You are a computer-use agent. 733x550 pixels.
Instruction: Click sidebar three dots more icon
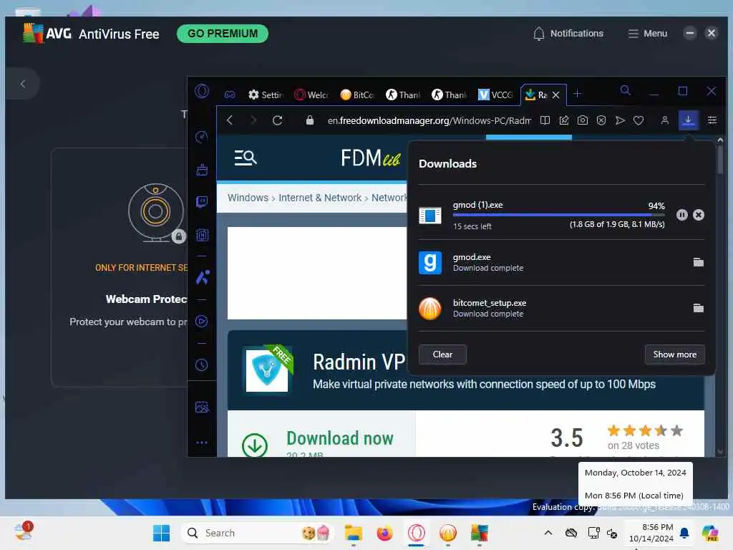pos(201,443)
